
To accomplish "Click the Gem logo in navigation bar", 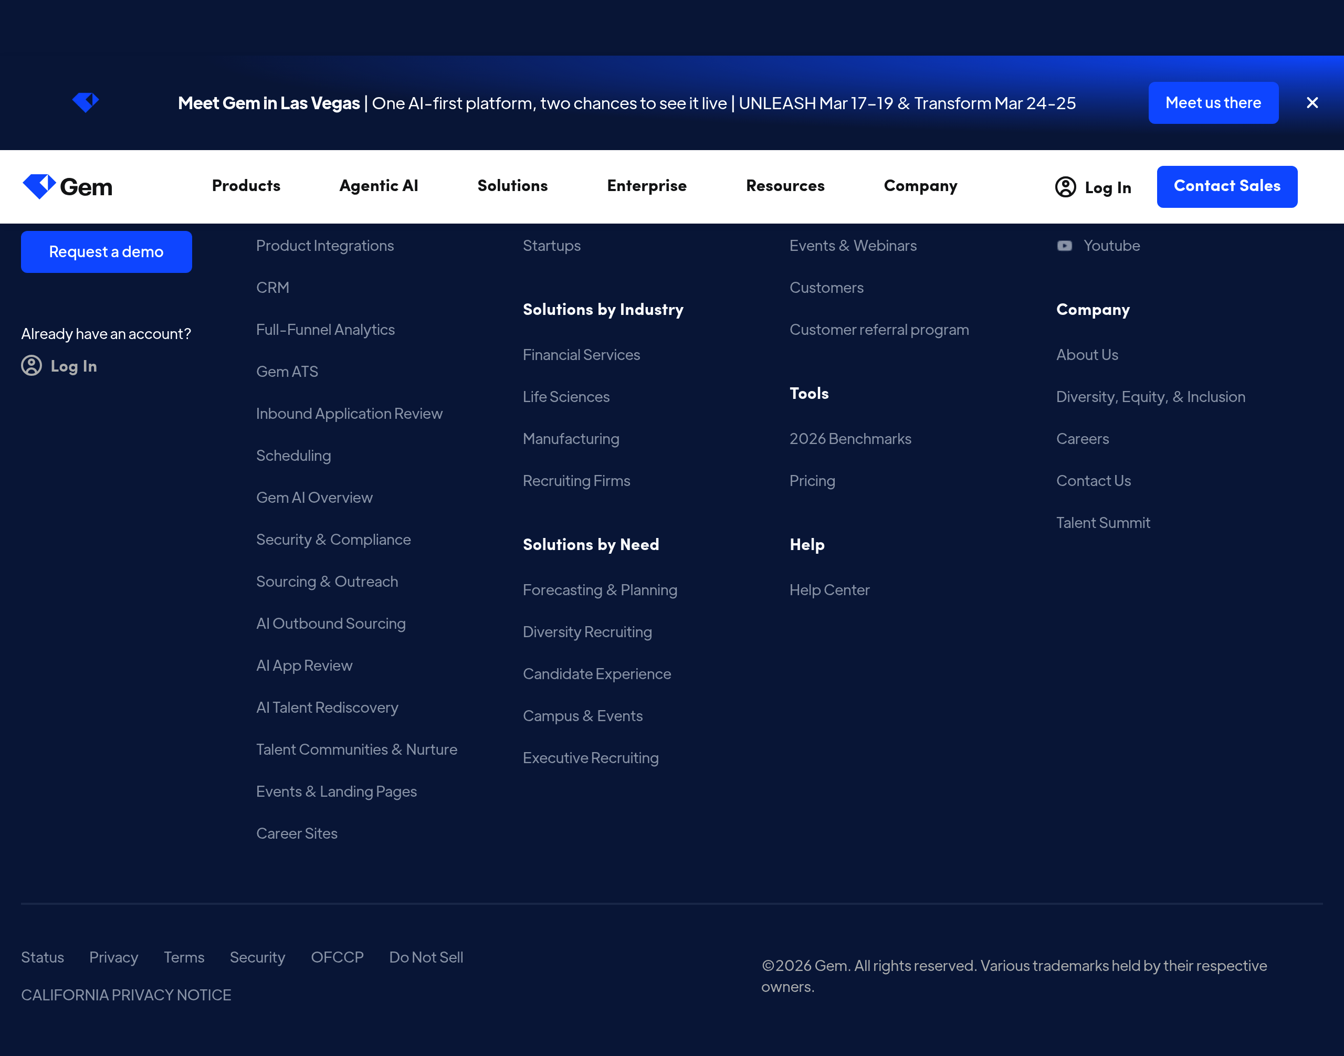I will 67,186.
